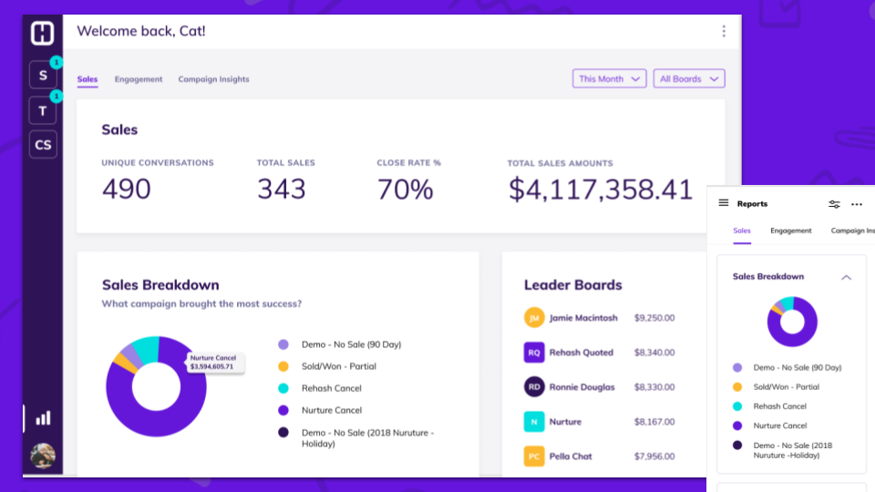This screenshot has height=492, width=875.
Task: Click the Sold/Won - Partial orange legend swatch
Action: click(283, 366)
